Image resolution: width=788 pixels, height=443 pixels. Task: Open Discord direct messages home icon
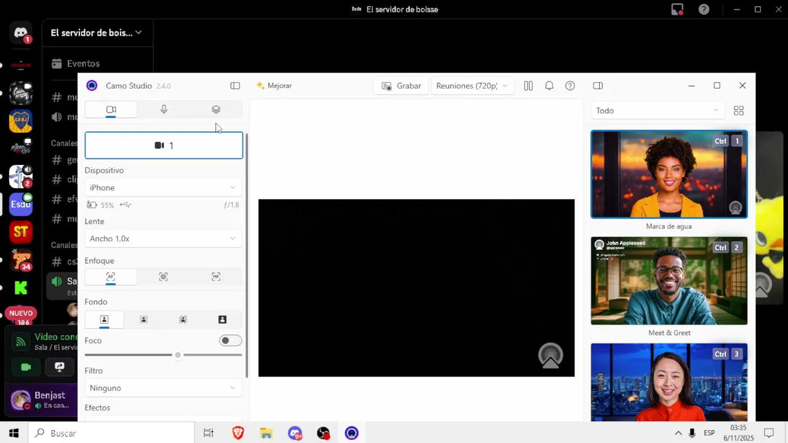point(21,33)
